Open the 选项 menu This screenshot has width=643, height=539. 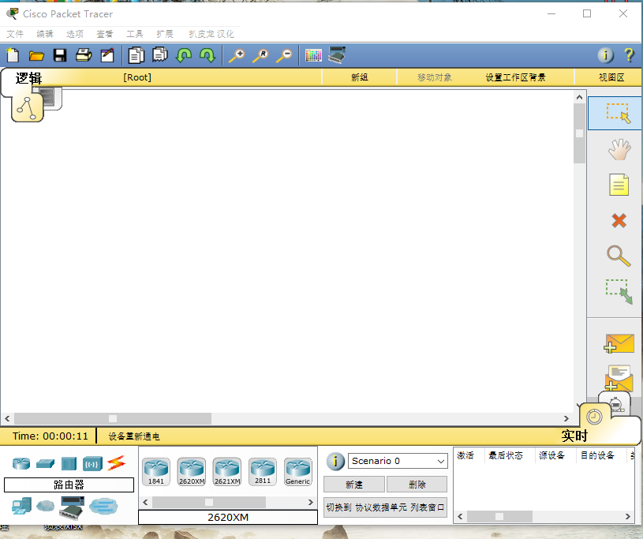tap(75, 34)
